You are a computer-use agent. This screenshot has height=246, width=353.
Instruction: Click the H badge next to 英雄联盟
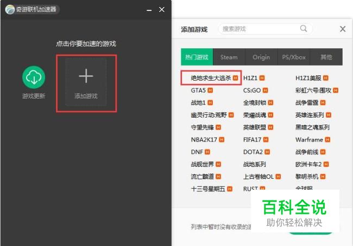click(270, 127)
